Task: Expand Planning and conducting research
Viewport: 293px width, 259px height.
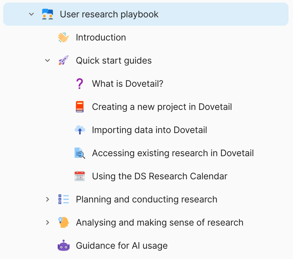Action: point(48,200)
